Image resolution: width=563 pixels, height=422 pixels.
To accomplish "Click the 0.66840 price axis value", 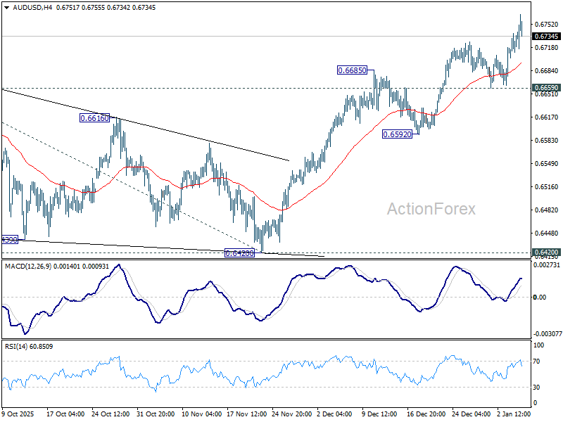I will pyautogui.click(x=547, y=71).
